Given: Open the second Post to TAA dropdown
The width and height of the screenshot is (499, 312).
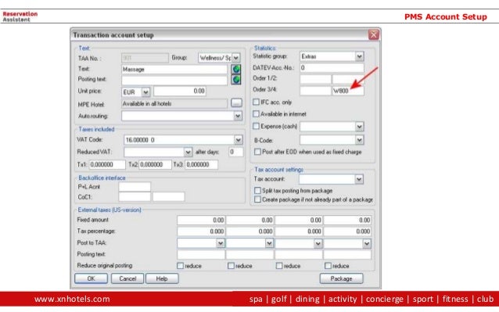Looking at the screenshot, I should [269, 244].
